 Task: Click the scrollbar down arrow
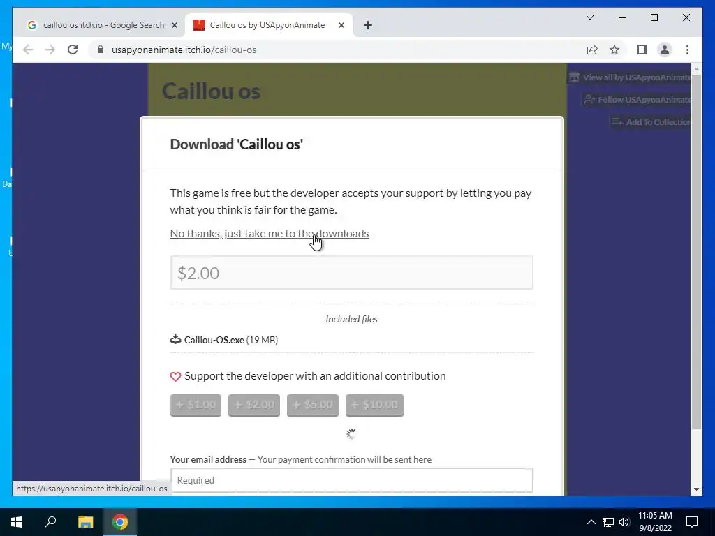(696, 489)
